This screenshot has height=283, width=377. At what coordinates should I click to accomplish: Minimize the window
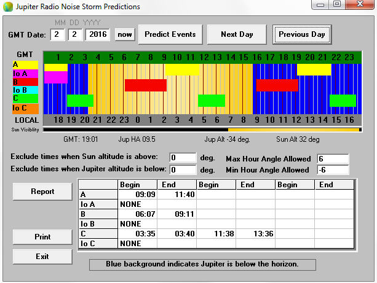[320, 4]
